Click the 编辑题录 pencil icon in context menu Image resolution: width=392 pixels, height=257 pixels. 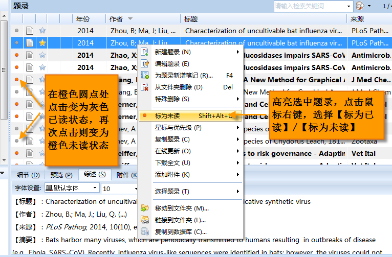point(144,64)
